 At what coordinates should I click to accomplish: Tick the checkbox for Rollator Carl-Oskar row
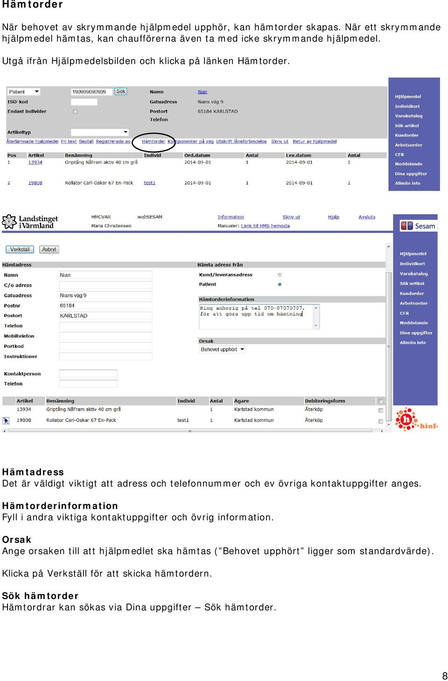click(x=381, y=421)
